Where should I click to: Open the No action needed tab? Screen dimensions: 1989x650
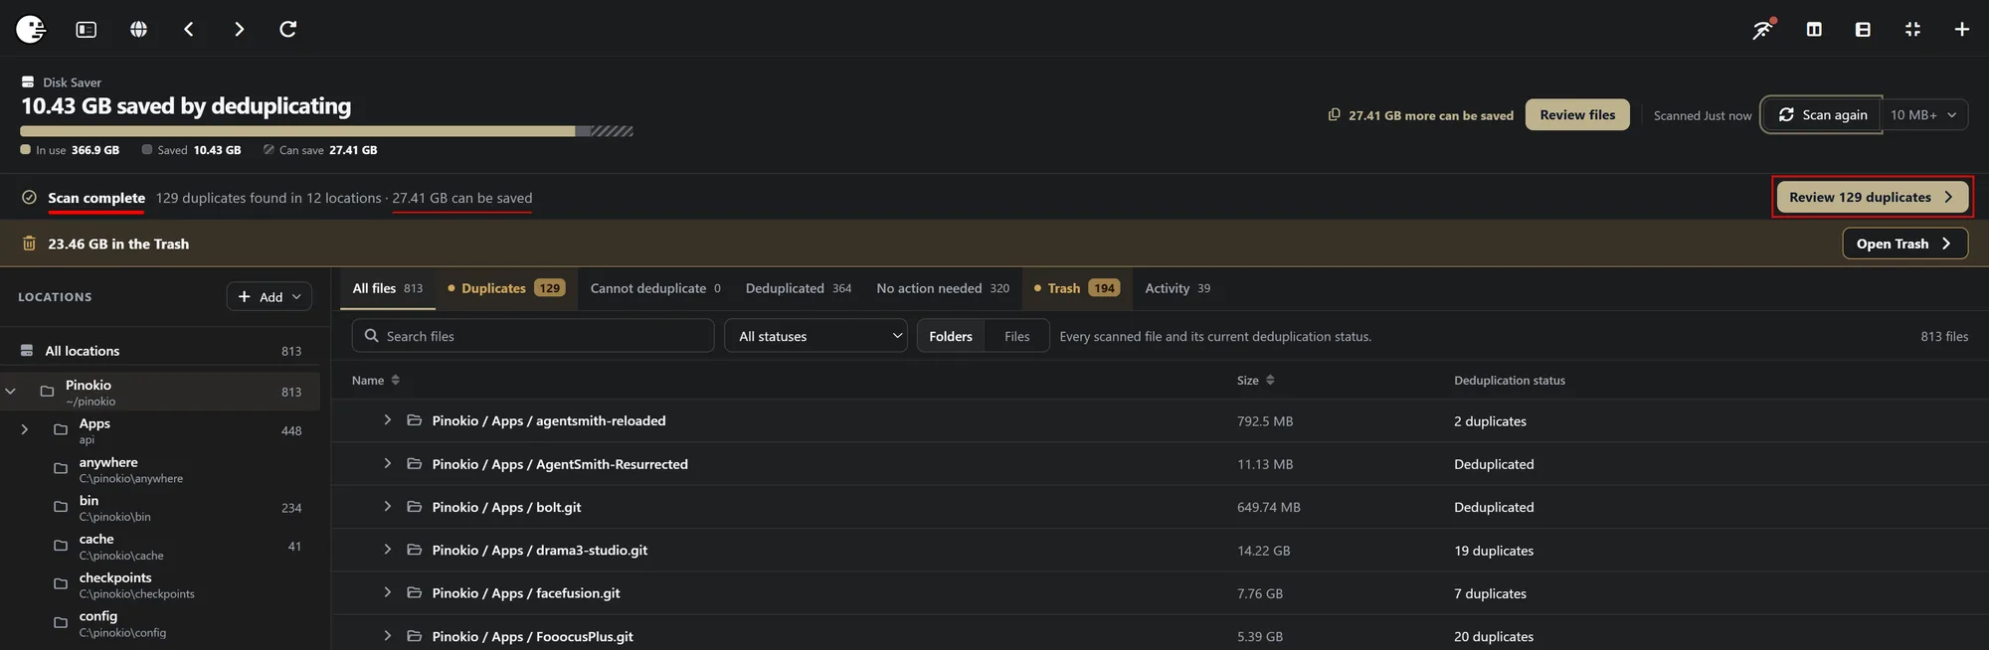pyautogui.click(x=943, y=288)
